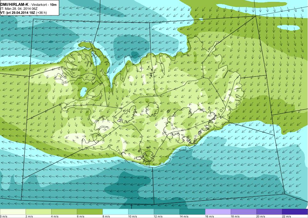Image resolution: width=308 pixels, height=218 pixels.
Task: Click the "22 m/s" legend label
Action: [x=286, y=216]
